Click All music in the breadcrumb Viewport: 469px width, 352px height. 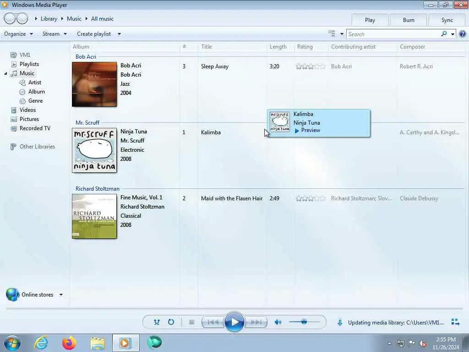coord(102,18)
